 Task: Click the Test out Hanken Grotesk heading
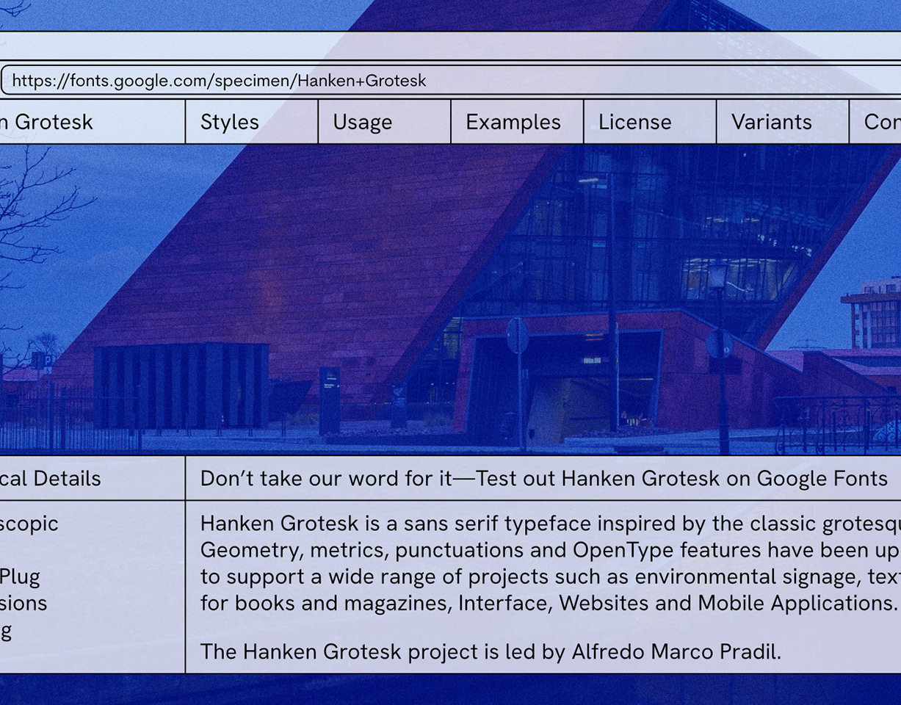[543, 479]
